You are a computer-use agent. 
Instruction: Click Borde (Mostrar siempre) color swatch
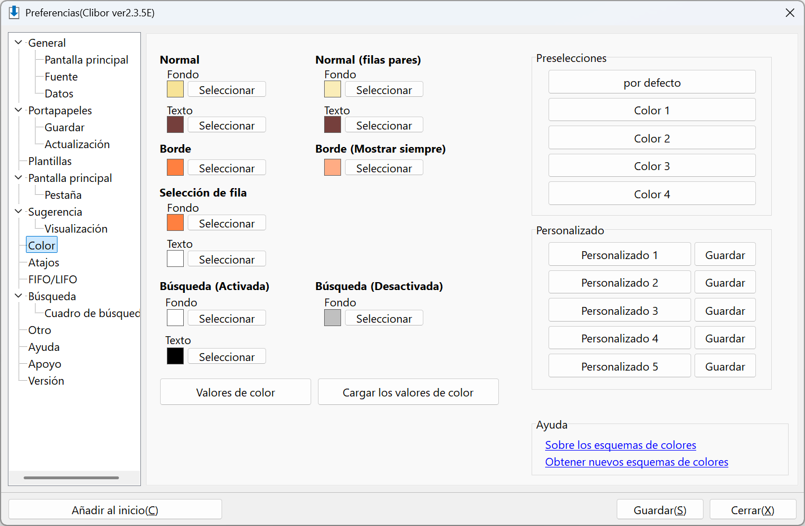[x=333, y=167]
